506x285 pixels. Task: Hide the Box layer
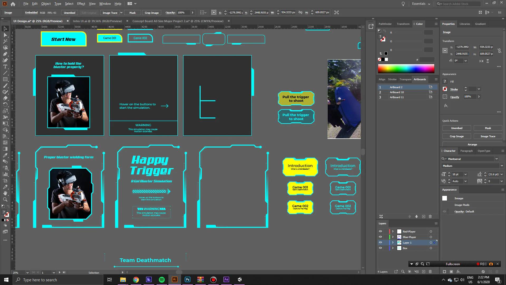pyautogui.click(x=380, y=248)
